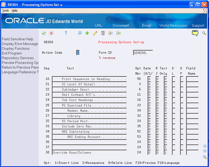
Task: Select Preview Processing Options in sidebar
Action: (20, 63)
